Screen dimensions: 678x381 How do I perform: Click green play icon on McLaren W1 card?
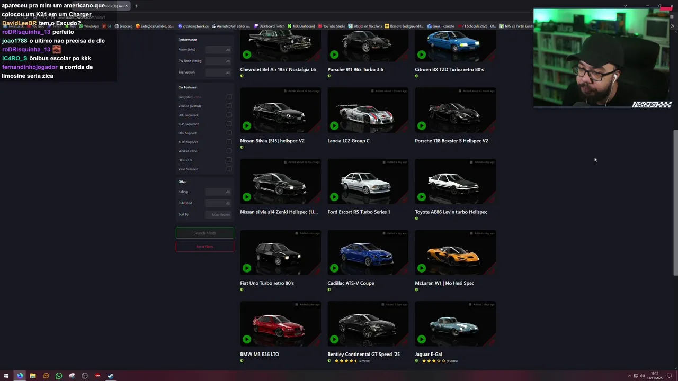pos(422,268)
